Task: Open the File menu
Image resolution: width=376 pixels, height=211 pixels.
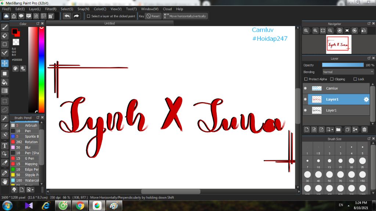Action: [7, 9]
